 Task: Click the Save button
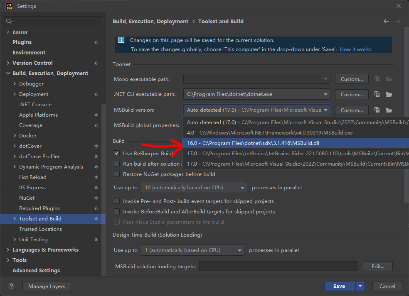click(340, 286)
